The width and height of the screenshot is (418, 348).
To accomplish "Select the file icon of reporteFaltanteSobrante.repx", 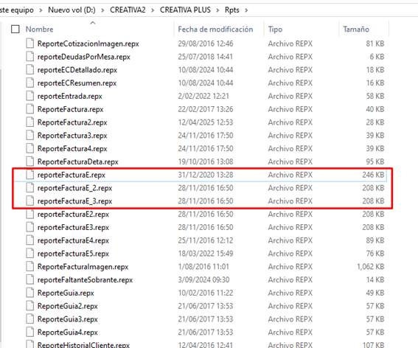I will (x=29, y=279).
